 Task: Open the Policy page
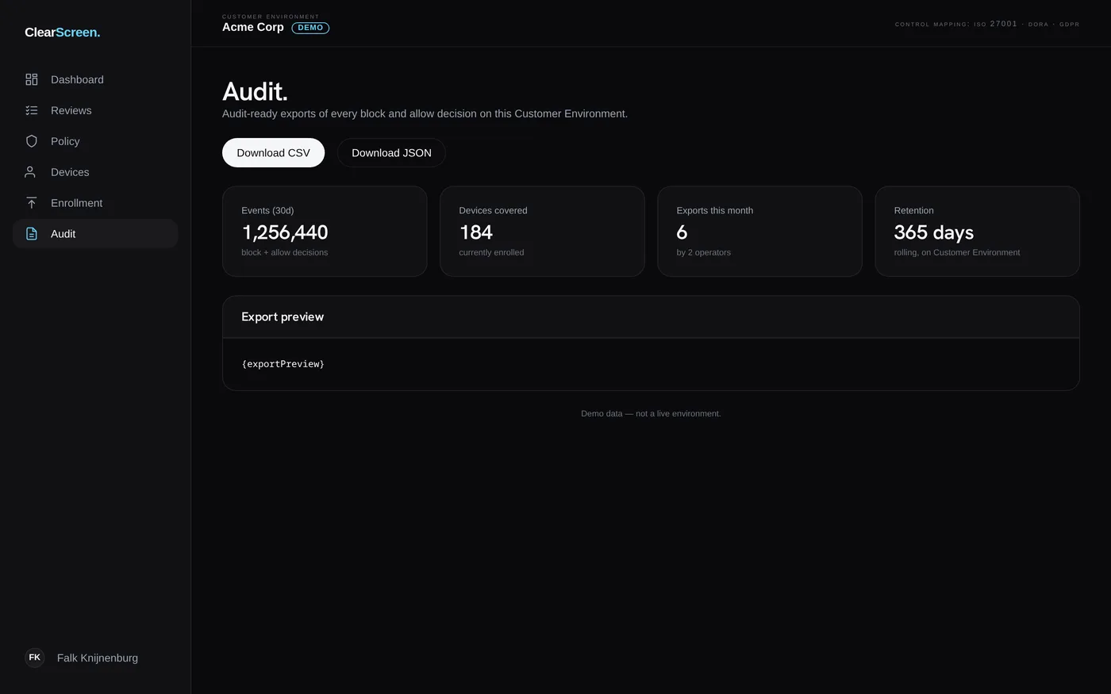pos(95,141)
